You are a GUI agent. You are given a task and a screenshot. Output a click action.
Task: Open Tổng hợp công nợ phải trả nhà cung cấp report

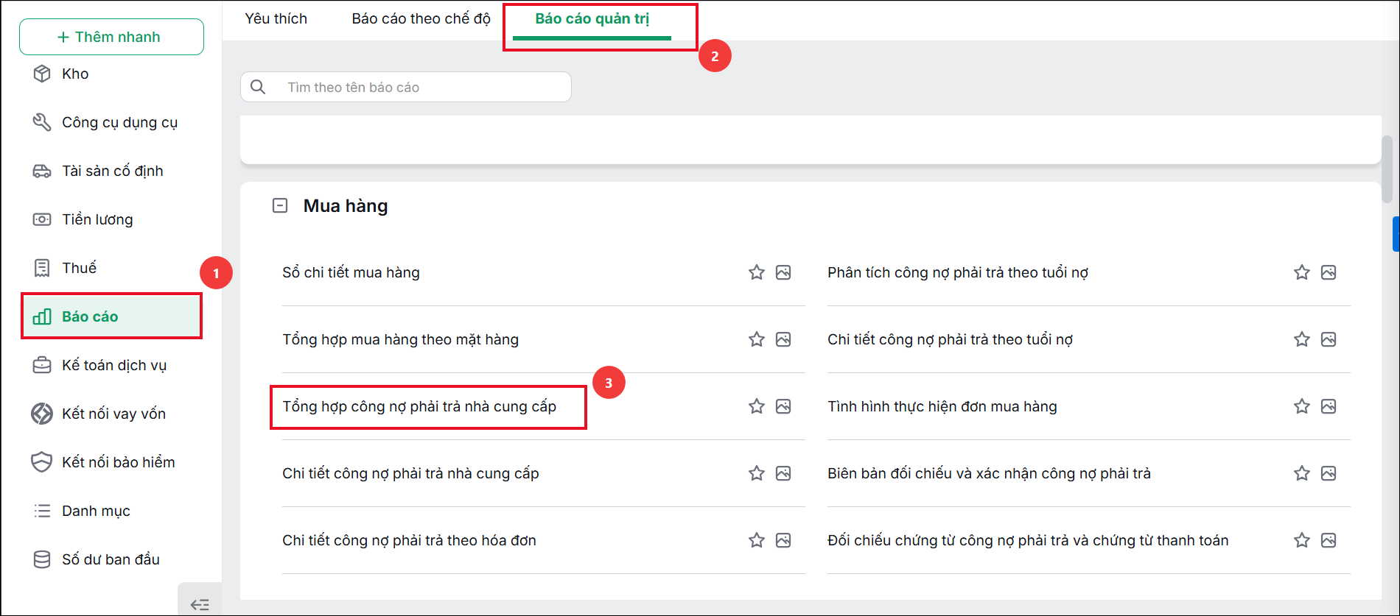(419, 406)
